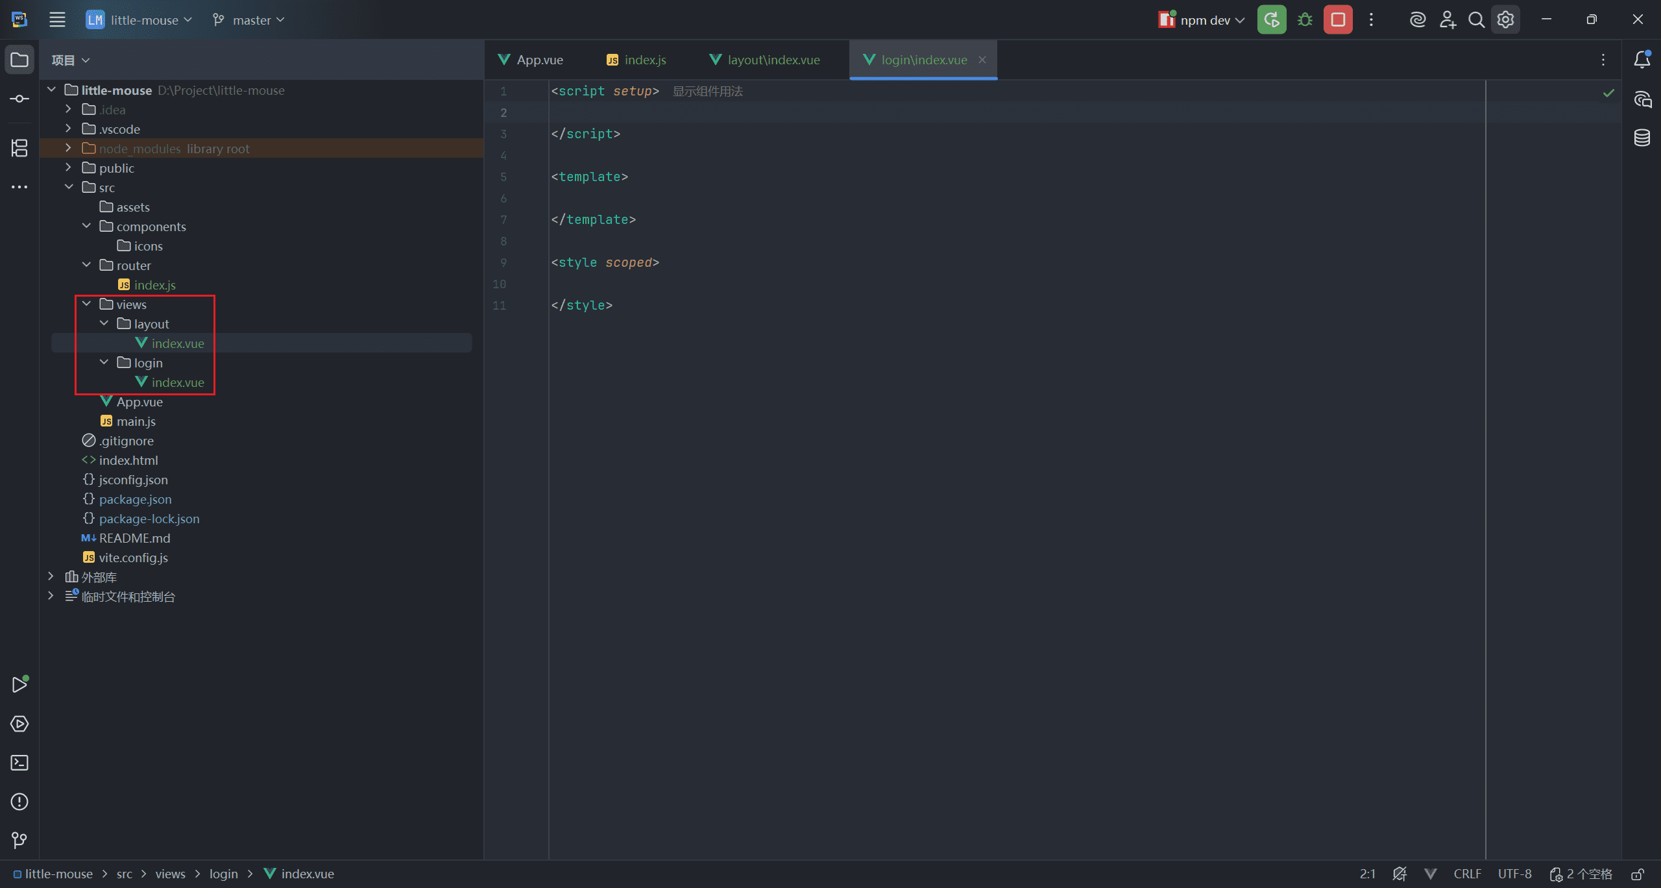Click the inspections checkmark indicator in the editor
The width and height of the screenshot is (1661, 888).
[x=1608, y=93]
